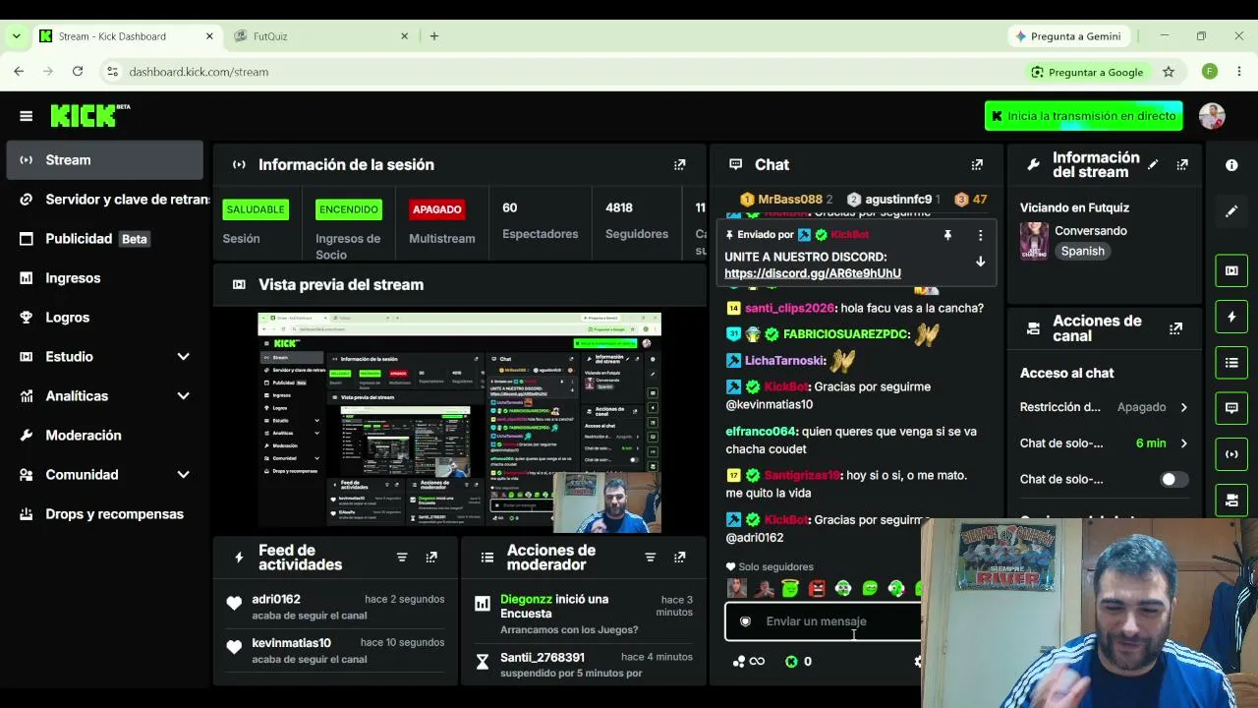The width and height of the screenshot is (1258, 708).
Task: Click Preguntar a Google in address bar
Action: tap(1086, 72)
